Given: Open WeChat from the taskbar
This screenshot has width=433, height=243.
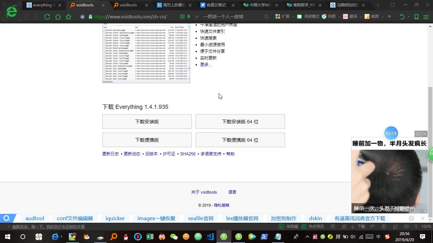Looking at the screenshot, I should pyautogui.click(x=174, y=237).
